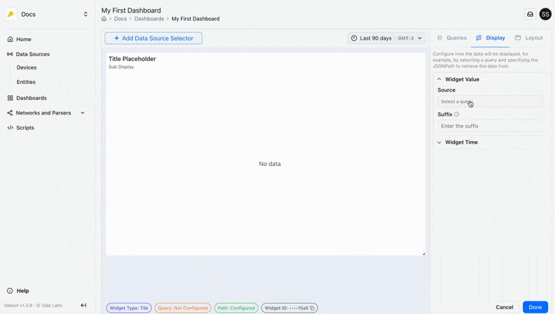Open Entities under Data Sources

pos(26,82)
